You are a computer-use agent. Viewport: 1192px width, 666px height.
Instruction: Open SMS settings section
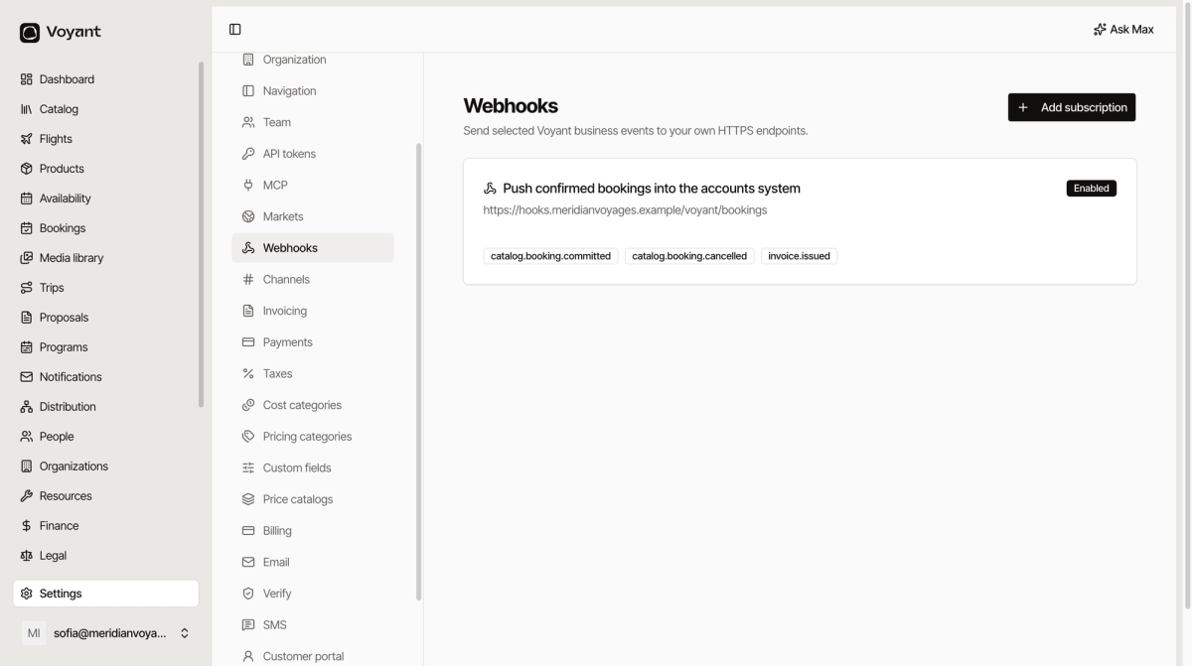pos(313,625)
